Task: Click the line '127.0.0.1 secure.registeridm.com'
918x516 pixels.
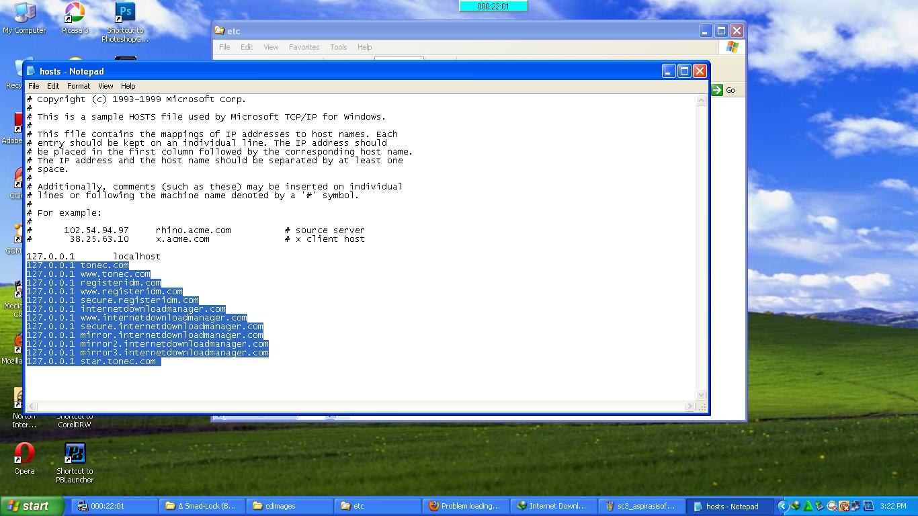Action: click(112, 300)
